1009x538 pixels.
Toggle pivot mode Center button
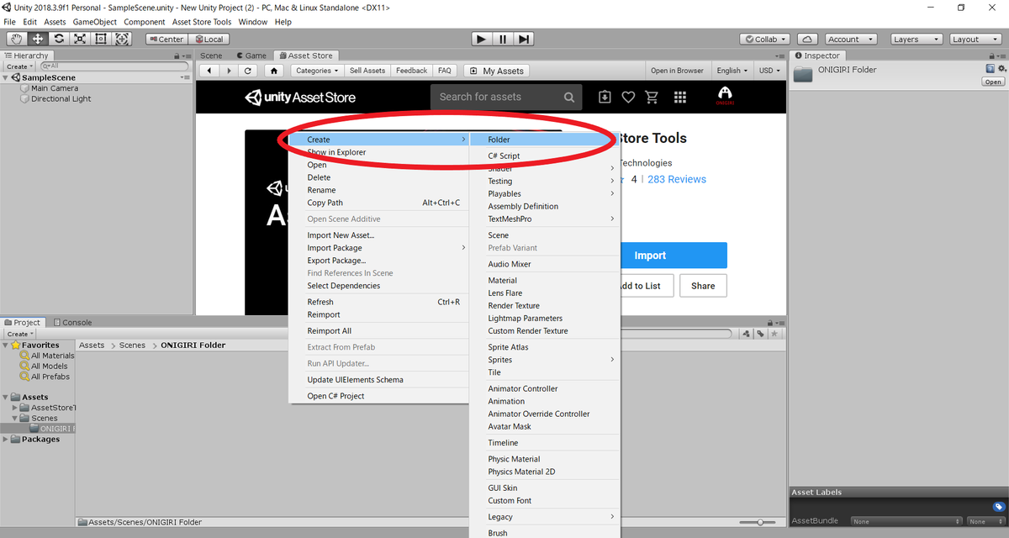click(166, 39)
